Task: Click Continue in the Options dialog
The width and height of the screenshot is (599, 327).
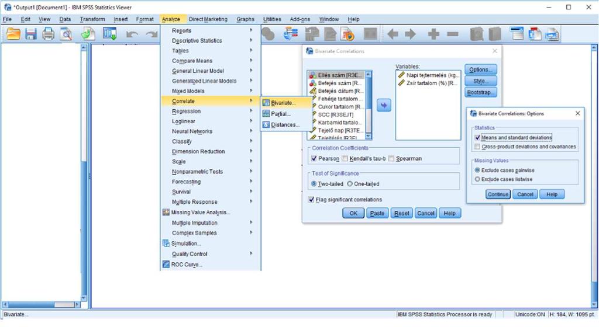Action: click(498, 194)
